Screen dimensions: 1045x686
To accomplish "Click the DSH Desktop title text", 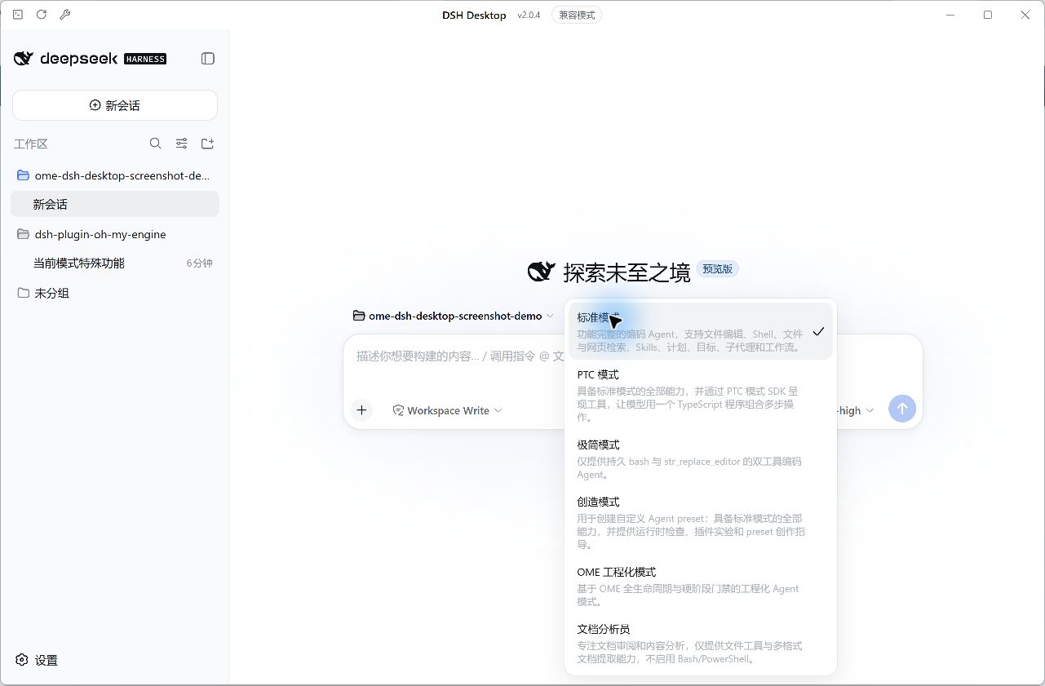I will (x=474, y=15).
